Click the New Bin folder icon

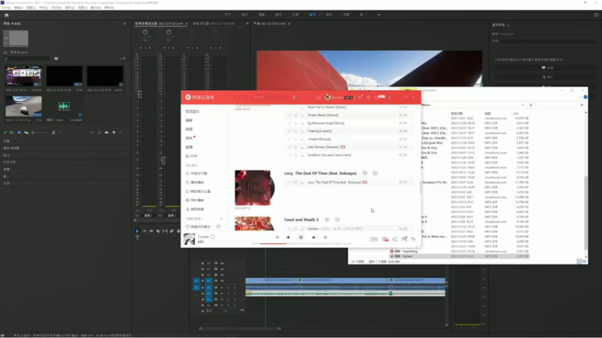[106, 133]
